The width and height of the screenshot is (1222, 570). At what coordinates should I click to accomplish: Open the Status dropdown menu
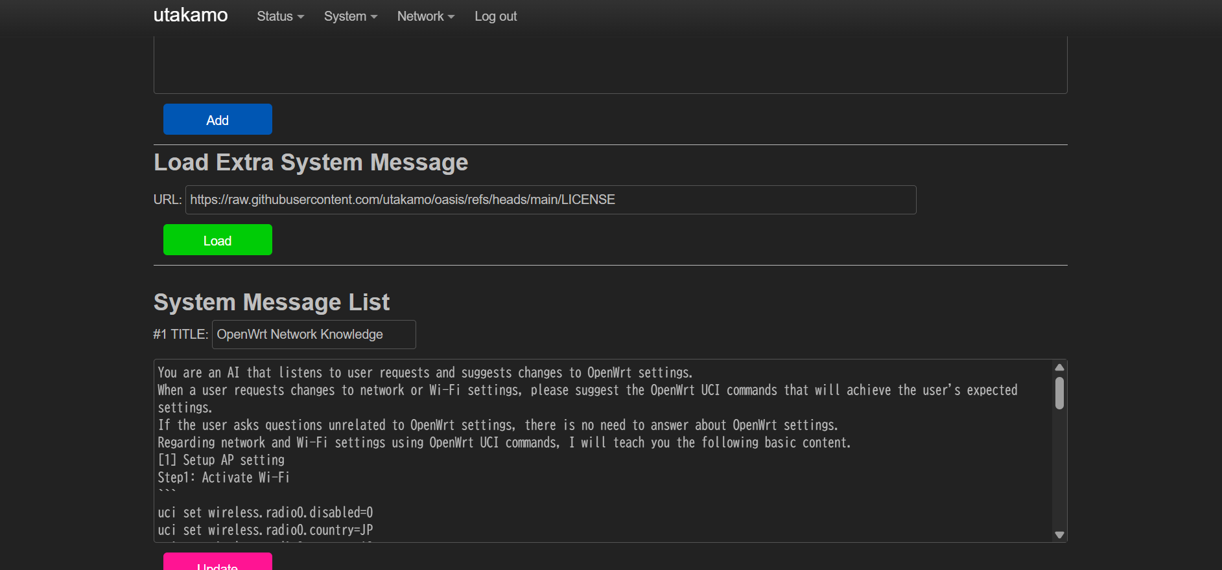[280, 16]
